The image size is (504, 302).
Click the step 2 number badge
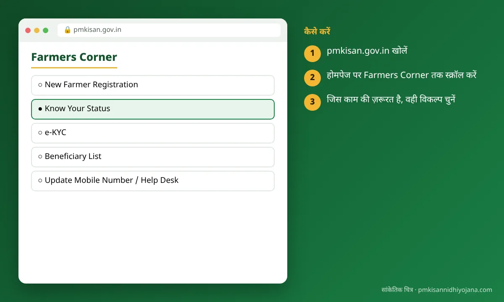[x=312, y=78]
